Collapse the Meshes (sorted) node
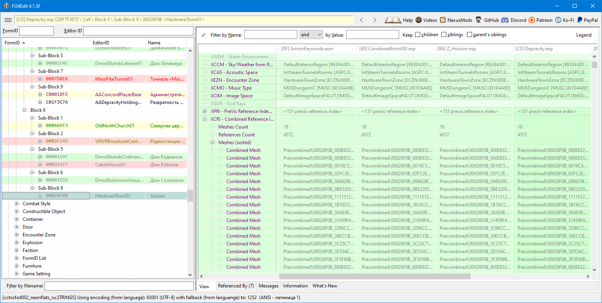The width and height of the screenshot is (602, 303). pos(213,143)
